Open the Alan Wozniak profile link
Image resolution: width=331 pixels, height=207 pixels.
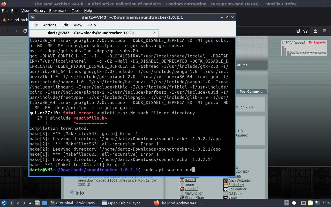click(x=239, y=180)
